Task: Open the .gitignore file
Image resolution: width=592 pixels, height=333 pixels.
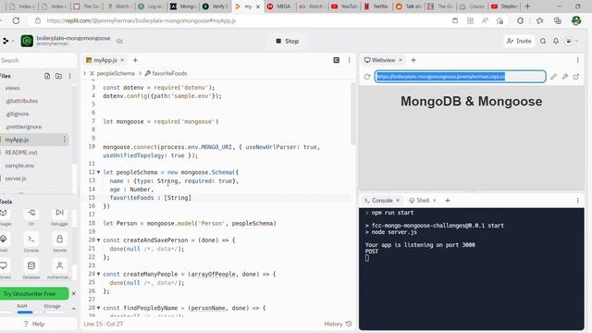Action: point(18,114)
